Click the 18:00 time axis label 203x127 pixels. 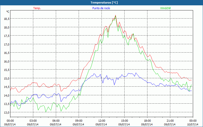tap(147, 121)
